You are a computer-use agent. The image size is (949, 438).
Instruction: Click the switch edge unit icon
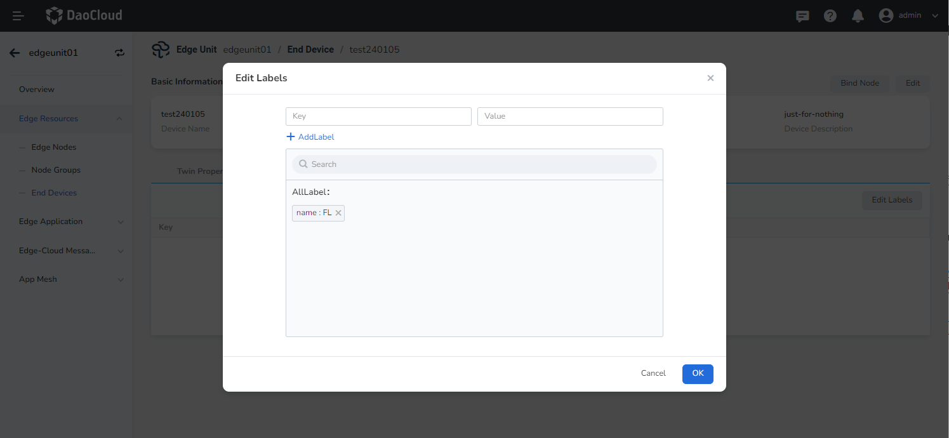(119, 53)
